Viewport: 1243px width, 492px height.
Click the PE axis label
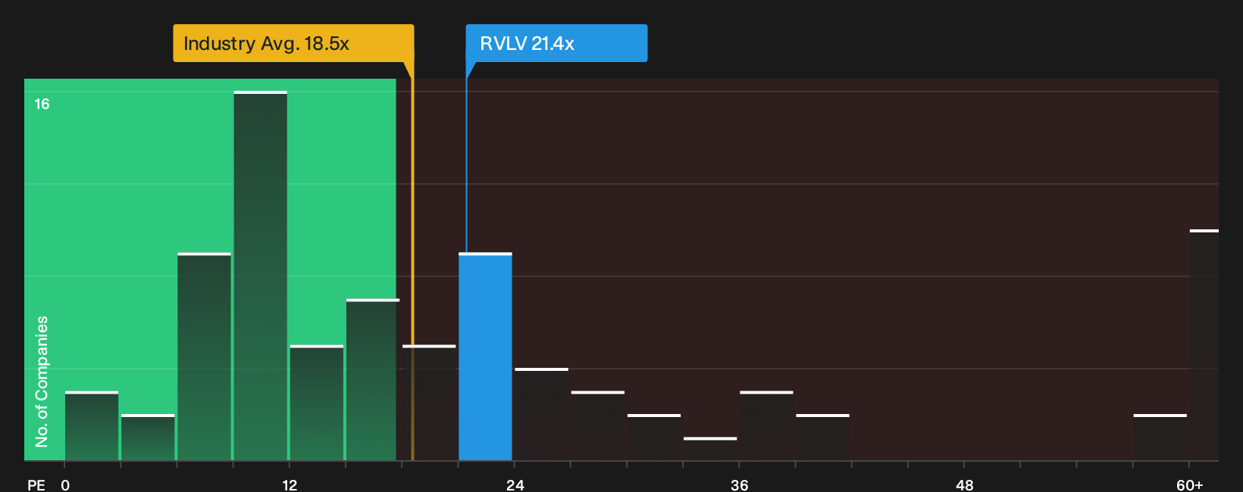click(x=36, y=484)
